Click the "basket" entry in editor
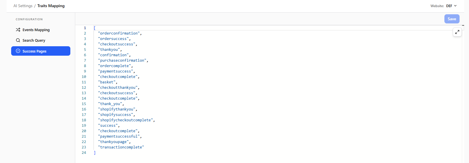Viewport: 469px width, 163px height. coord(108,82)
